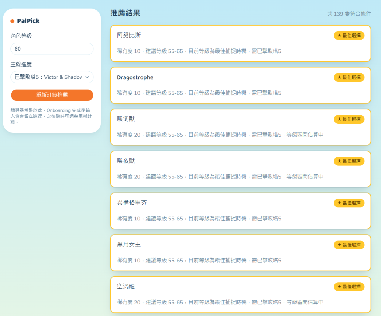Screen dimensions: 381x316
Task: Open the 主線進度 dropdown showing 已擊敗塔5
Action: point(52,77)
